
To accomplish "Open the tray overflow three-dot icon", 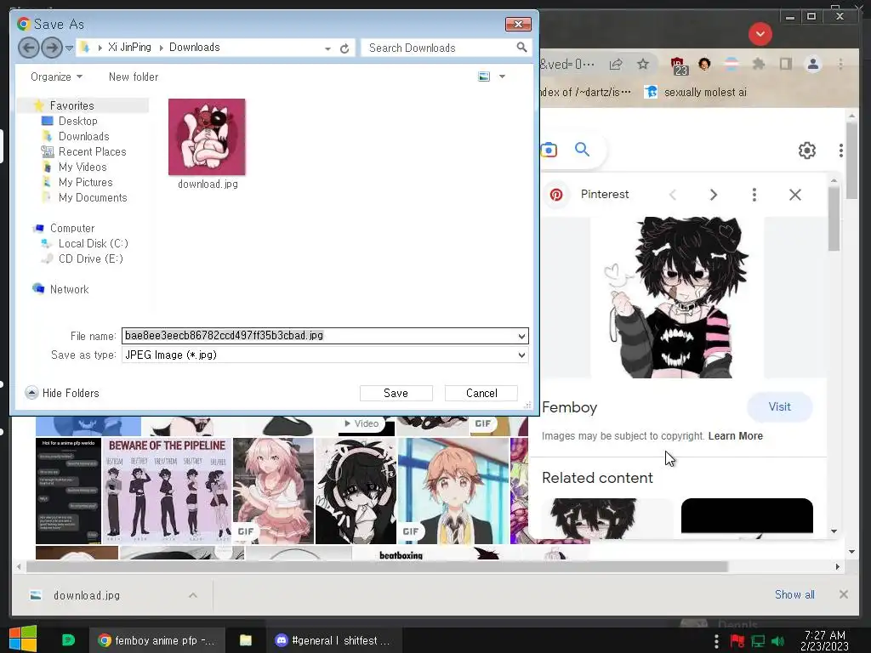I will pyautogui.click(x=716, y=641).
